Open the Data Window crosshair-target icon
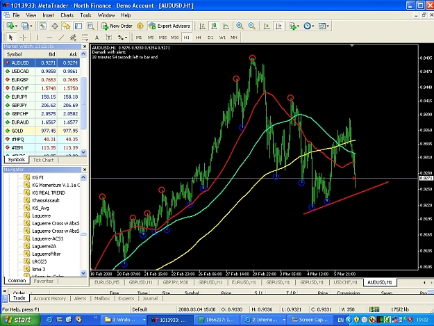434x326 pixels. pyautogui.click(x=55, y=26)
